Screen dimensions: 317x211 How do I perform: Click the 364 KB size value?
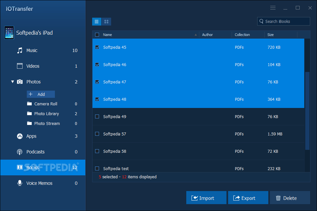pos(274,99)
